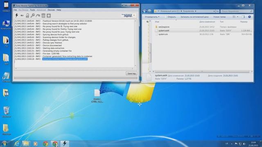Viewport: 262px width, 147px height.
Task: Click the volume speaker icon in system tray
Action: click(x=244, y=144)
